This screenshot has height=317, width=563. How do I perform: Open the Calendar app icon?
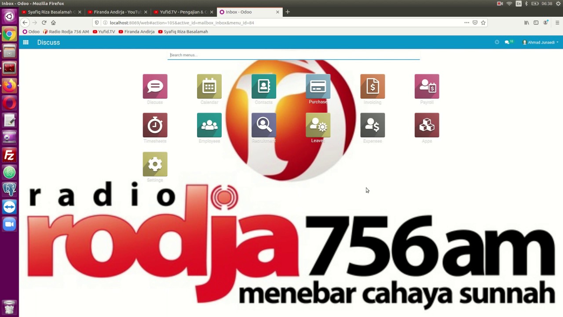(209, 86)
